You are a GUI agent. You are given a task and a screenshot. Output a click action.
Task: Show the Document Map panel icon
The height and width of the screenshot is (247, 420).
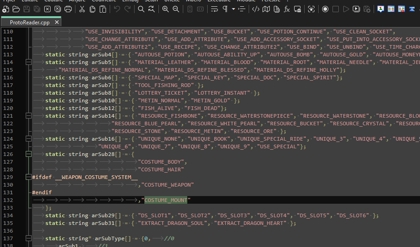266,9
